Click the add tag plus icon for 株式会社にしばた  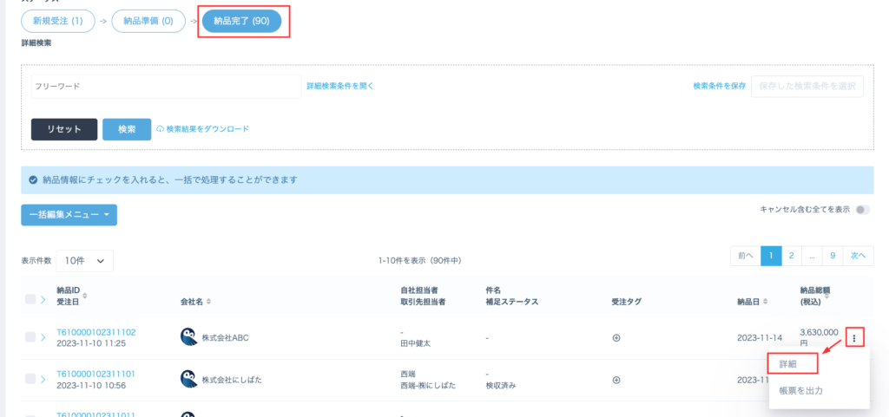pos(616,380)
